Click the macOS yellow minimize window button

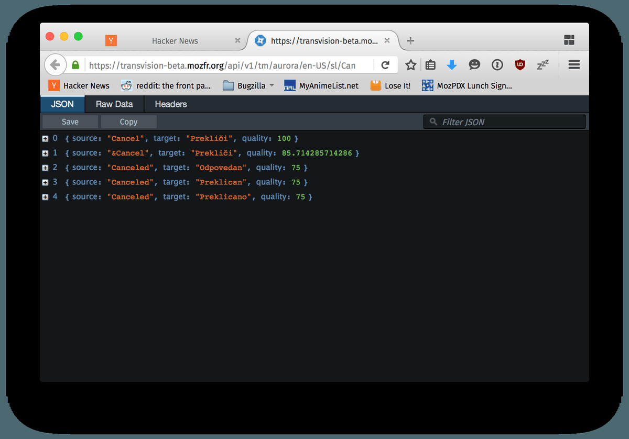point(64,36)
